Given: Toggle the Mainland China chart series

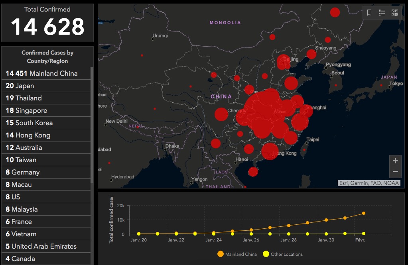Looking at the screenshot, I should click(237, 254).
